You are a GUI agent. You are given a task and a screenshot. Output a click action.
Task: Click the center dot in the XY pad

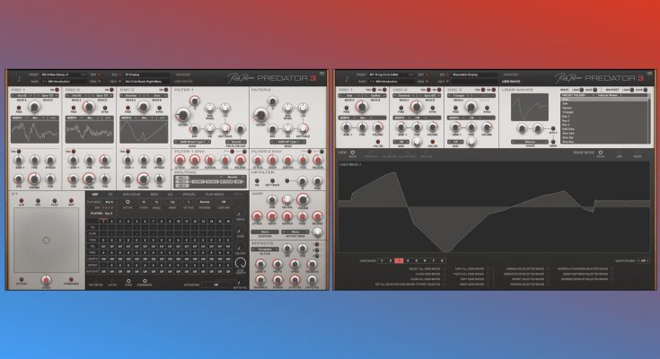pyautogui.click(x=46, y=240)
